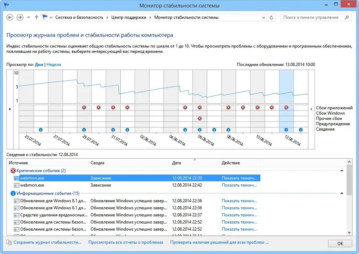Click the Сведения info icon on 12.08.2014
Viewport: 359px width, 254px height.
click(286, 130)
